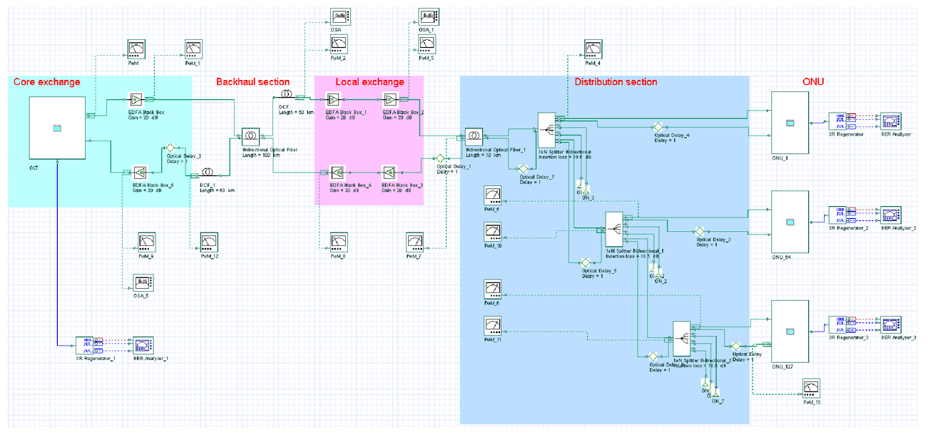Click the 1xN Splitter Bidirectional_1

[x=613, y=228]
